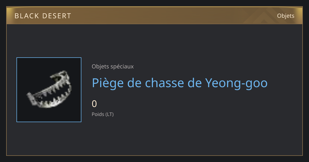The image size is (309, 162).
Task: Open Piège de chasse de Yeong-goo title
Action: [180, 83]
